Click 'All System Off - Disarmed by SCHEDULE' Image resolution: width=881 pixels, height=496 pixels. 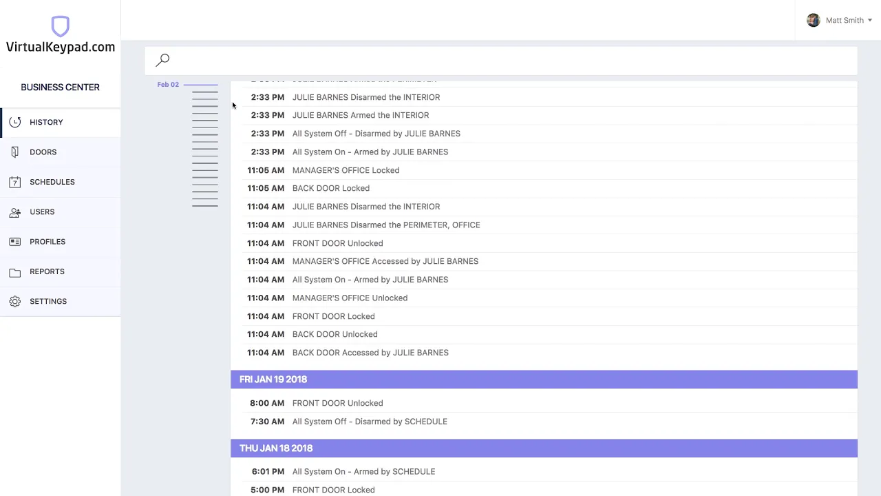pyautogui.click(x=370, y=422)
